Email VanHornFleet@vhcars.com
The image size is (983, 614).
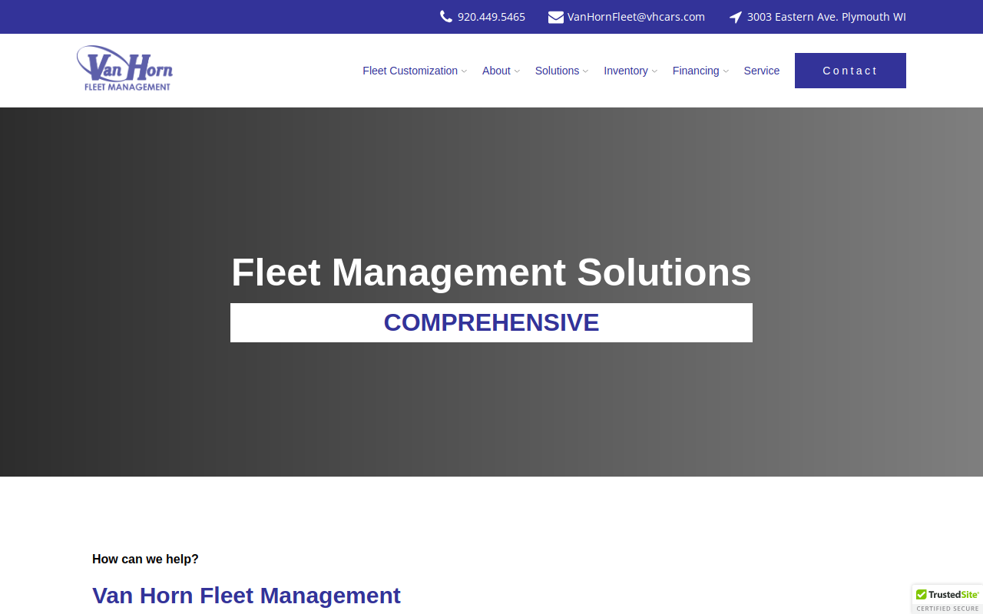pyautogui.click(x=636, y=17)
